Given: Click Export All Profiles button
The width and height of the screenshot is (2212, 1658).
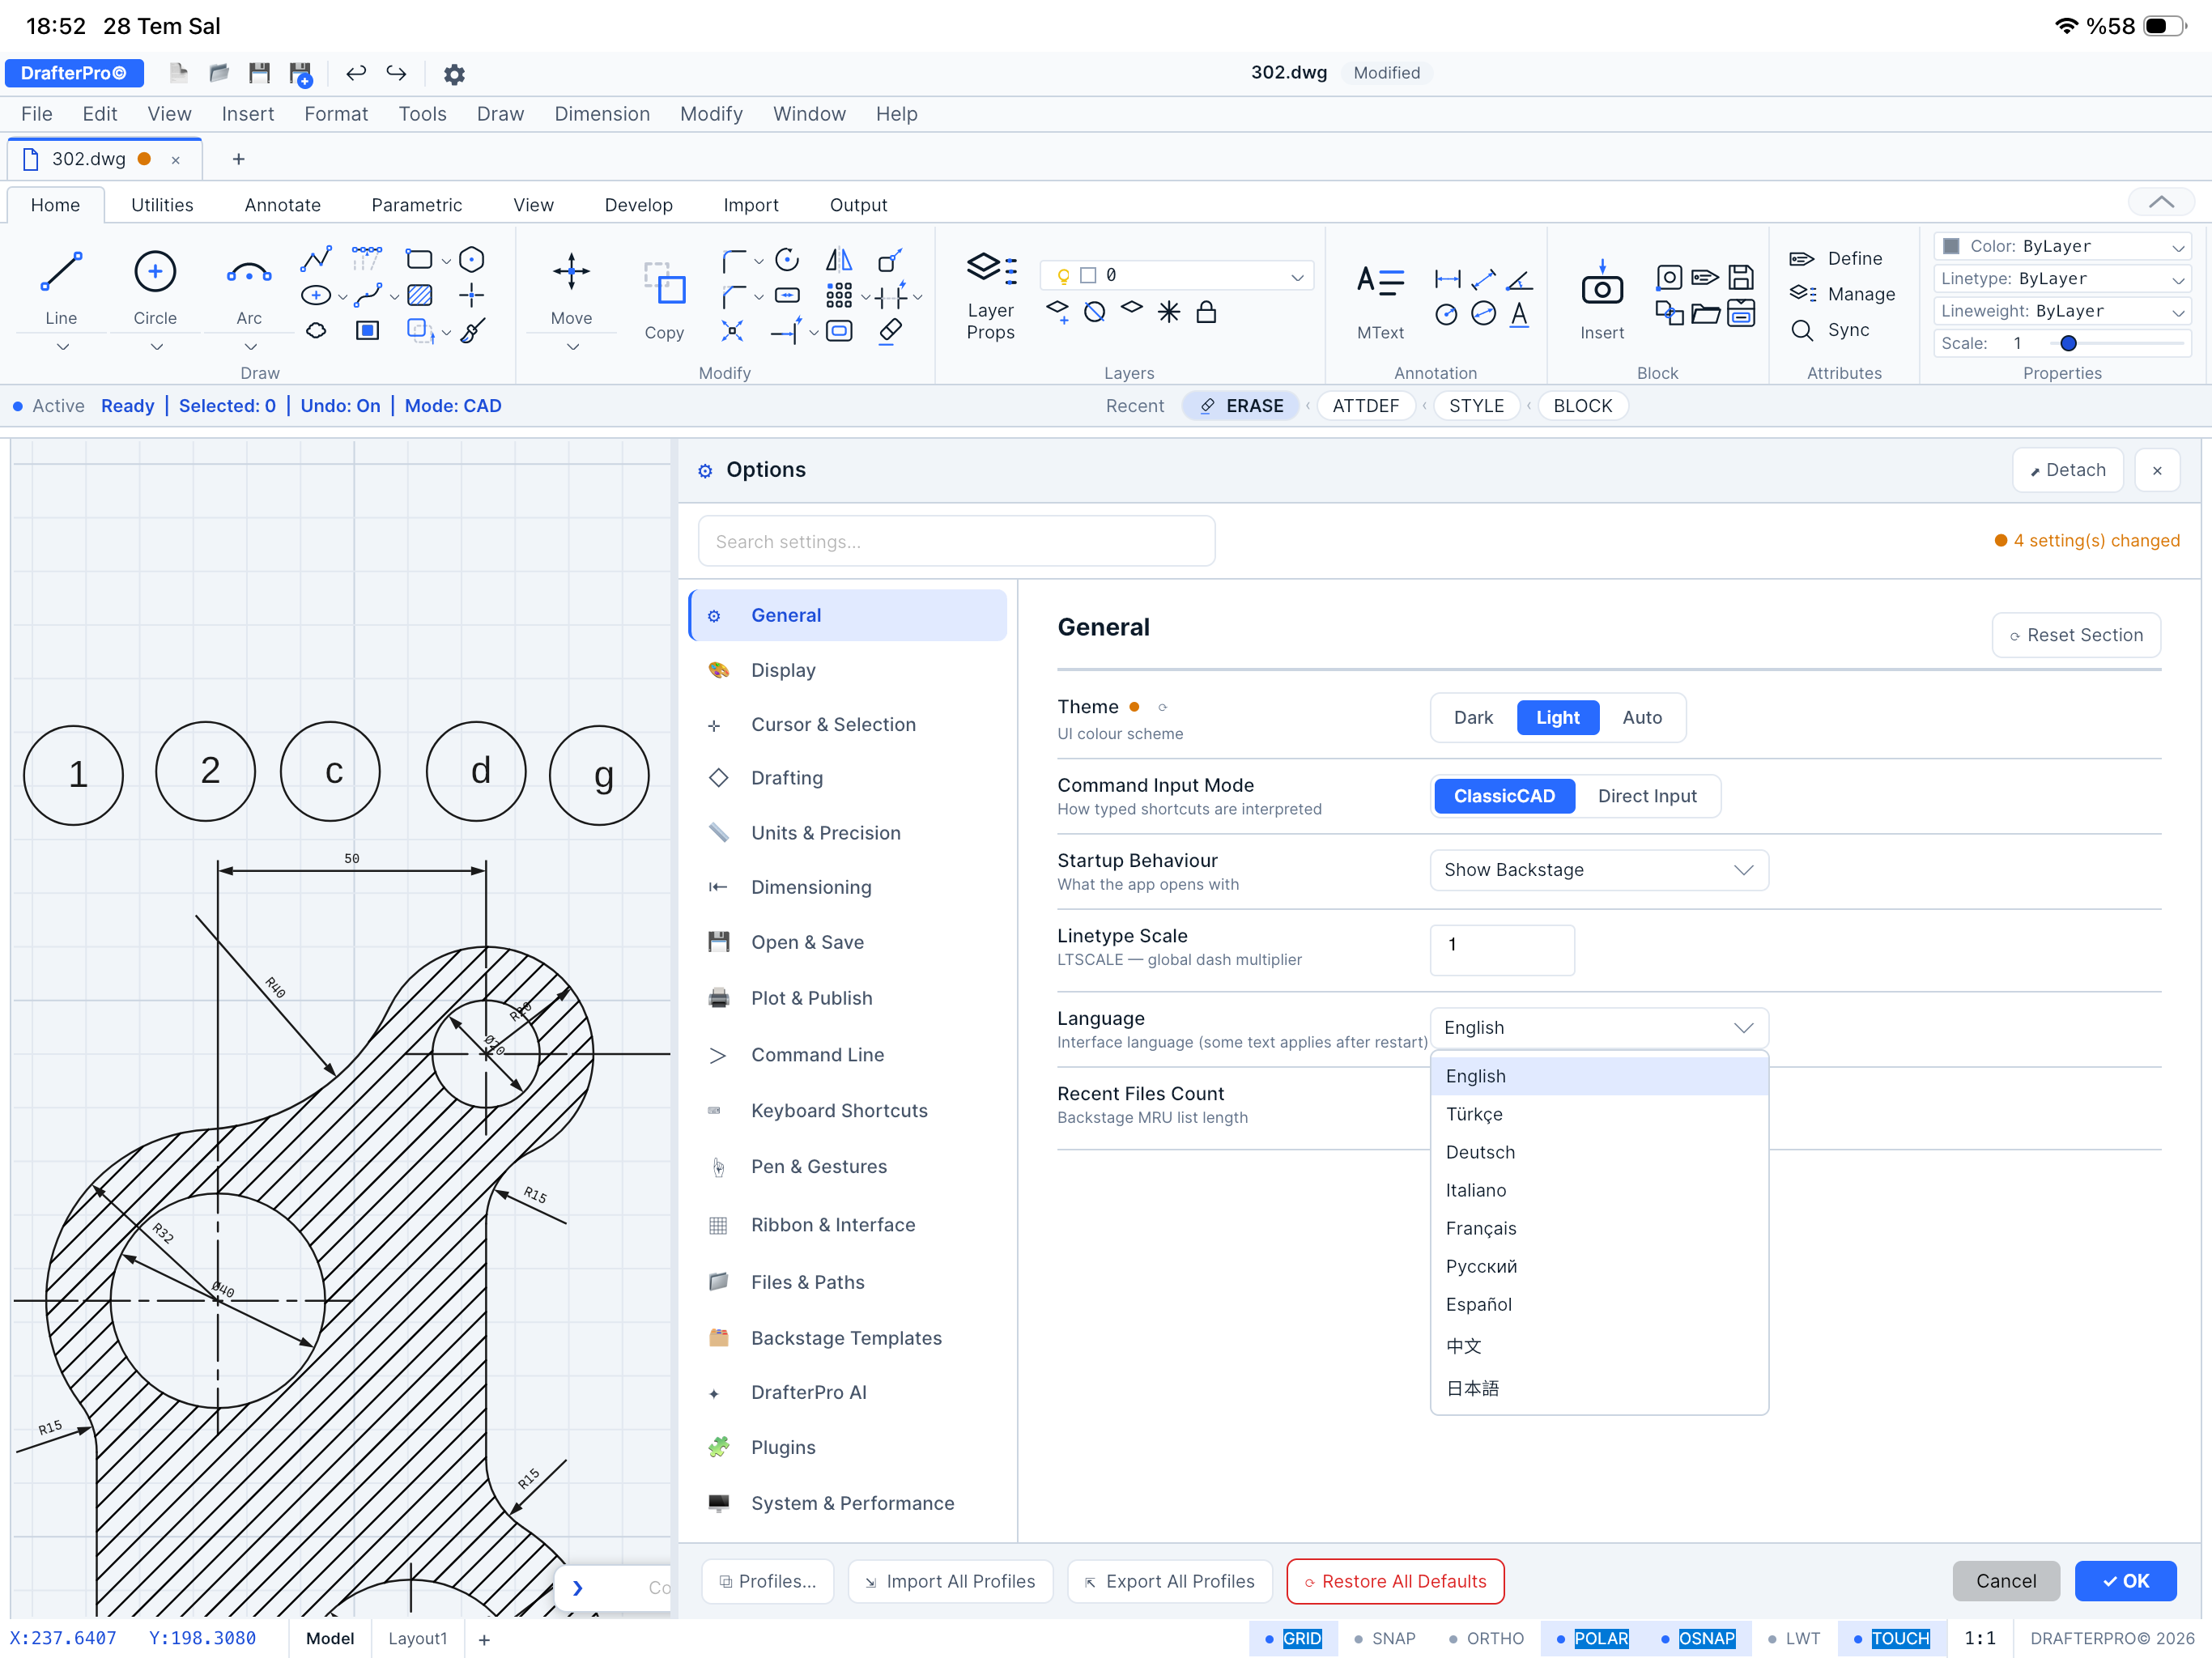Looking at the screenshot, I should (1169, 1581).
